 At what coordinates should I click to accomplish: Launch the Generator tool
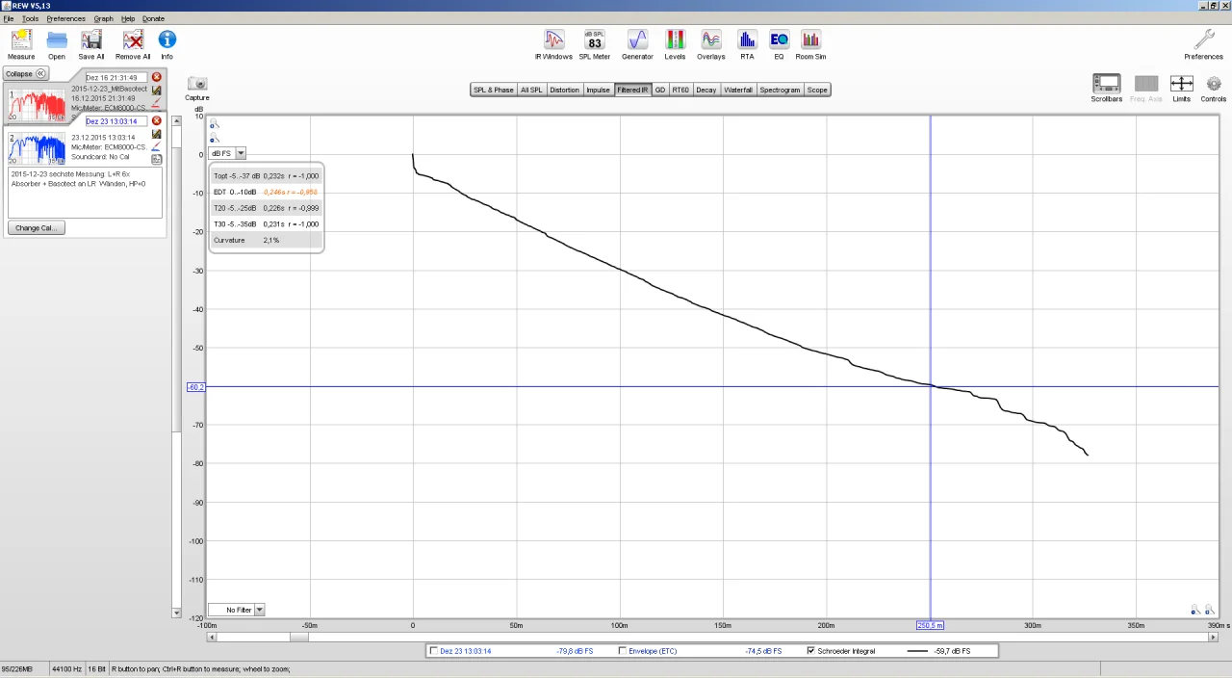(637, 40)
